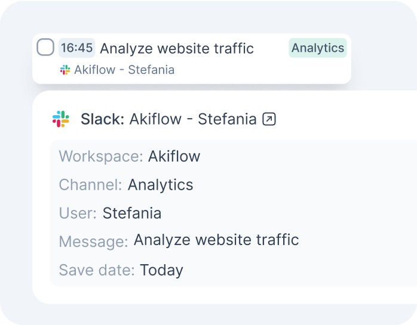Click the Channel value Analytics
The width and height of the screenshot is (417, 325).
tap(160, 185)
